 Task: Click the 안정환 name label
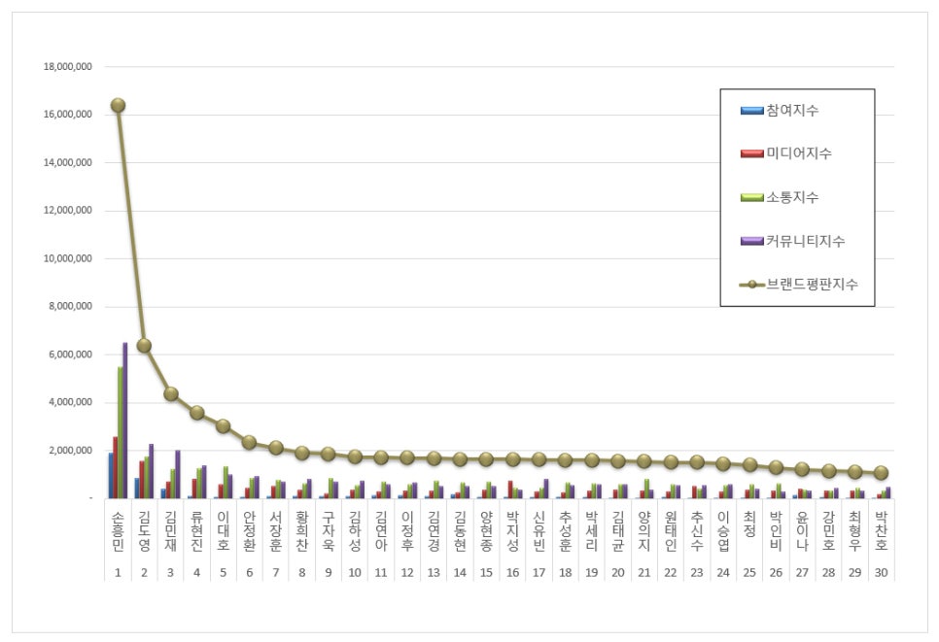(x=250, y=530)
